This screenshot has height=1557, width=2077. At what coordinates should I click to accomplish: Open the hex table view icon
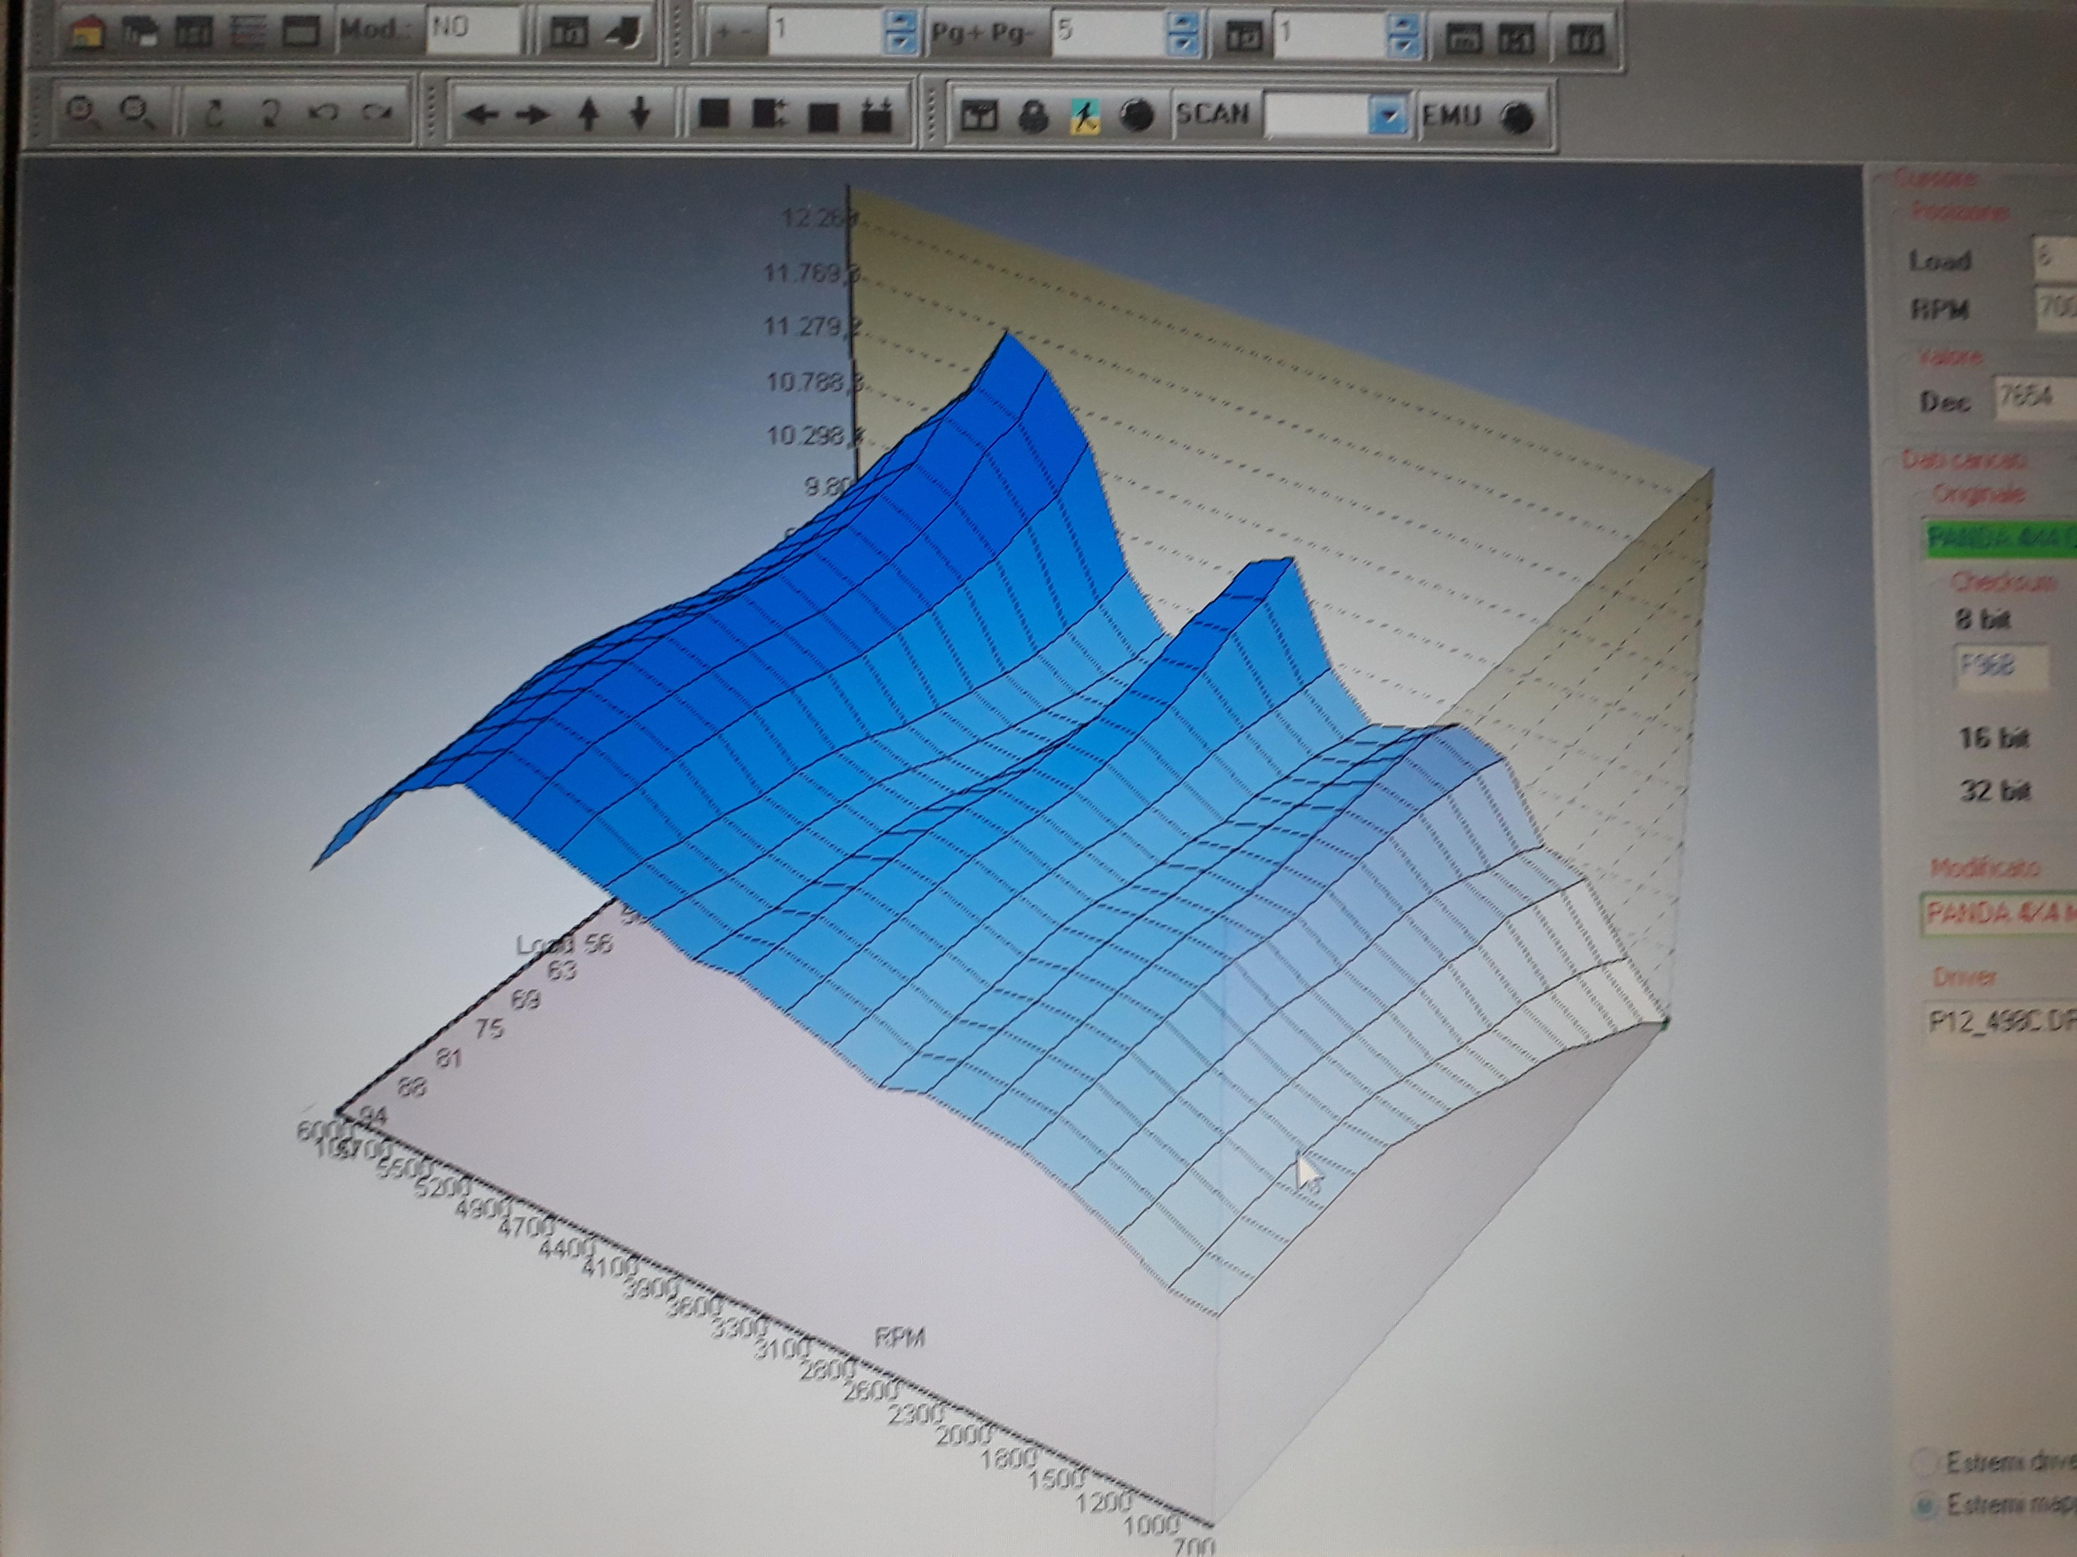pyautogui.click(x=194, y=33)
